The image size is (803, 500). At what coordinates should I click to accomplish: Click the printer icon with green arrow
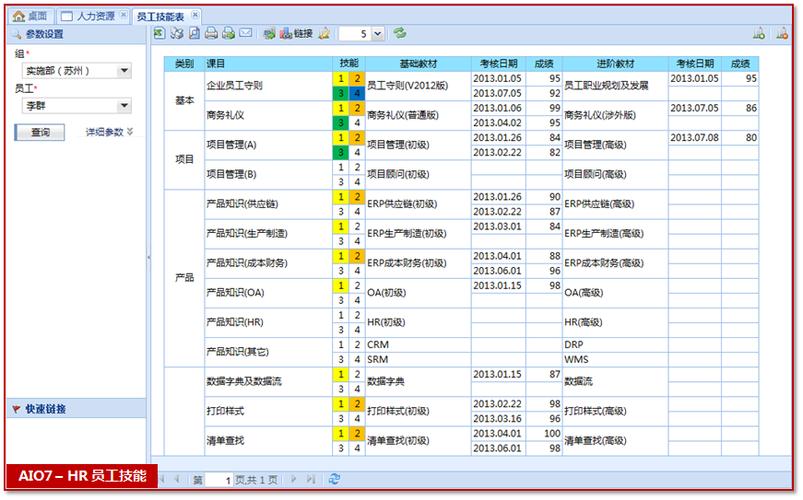229,33
